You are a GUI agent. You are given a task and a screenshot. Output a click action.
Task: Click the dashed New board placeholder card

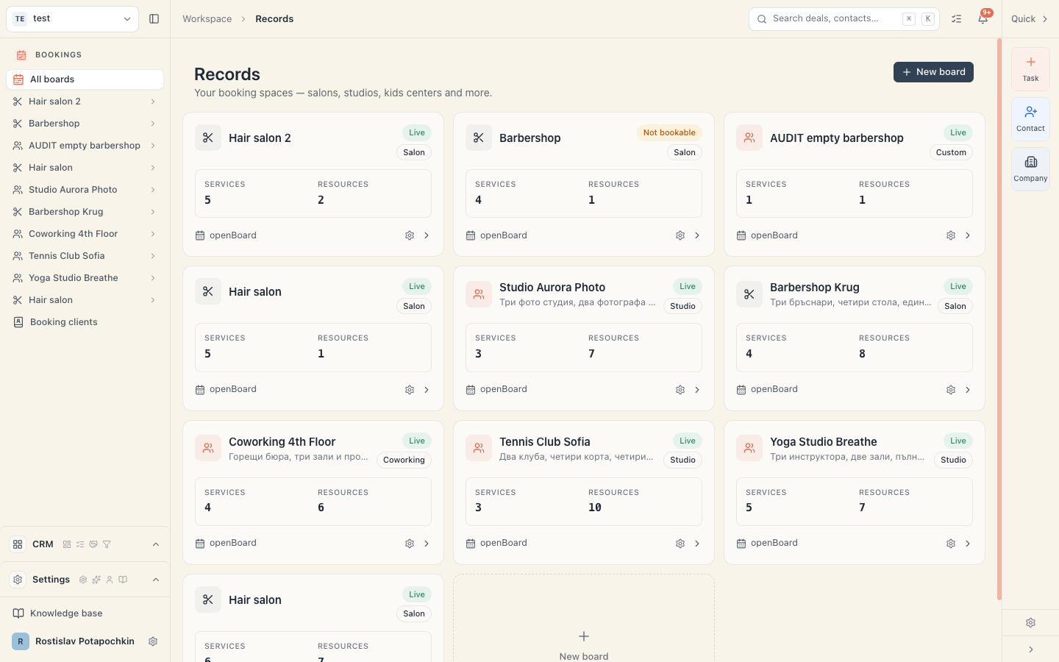(584, 619)
